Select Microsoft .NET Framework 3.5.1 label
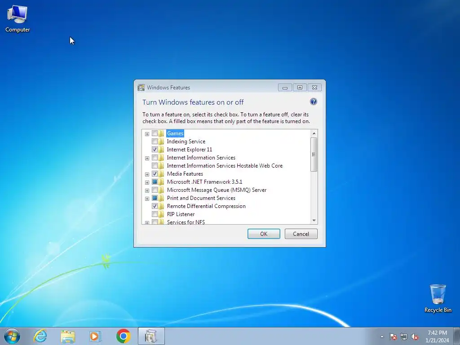Screen dimensions: 460x345 coord(204,182)
